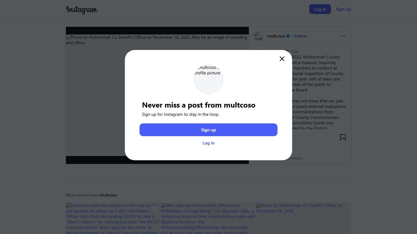Image resolution: width=417 pixels, height=234 pixels.
Task: Click the small multcoso avatar in post header
Action: pyautogui.click(x=259, y=36)
